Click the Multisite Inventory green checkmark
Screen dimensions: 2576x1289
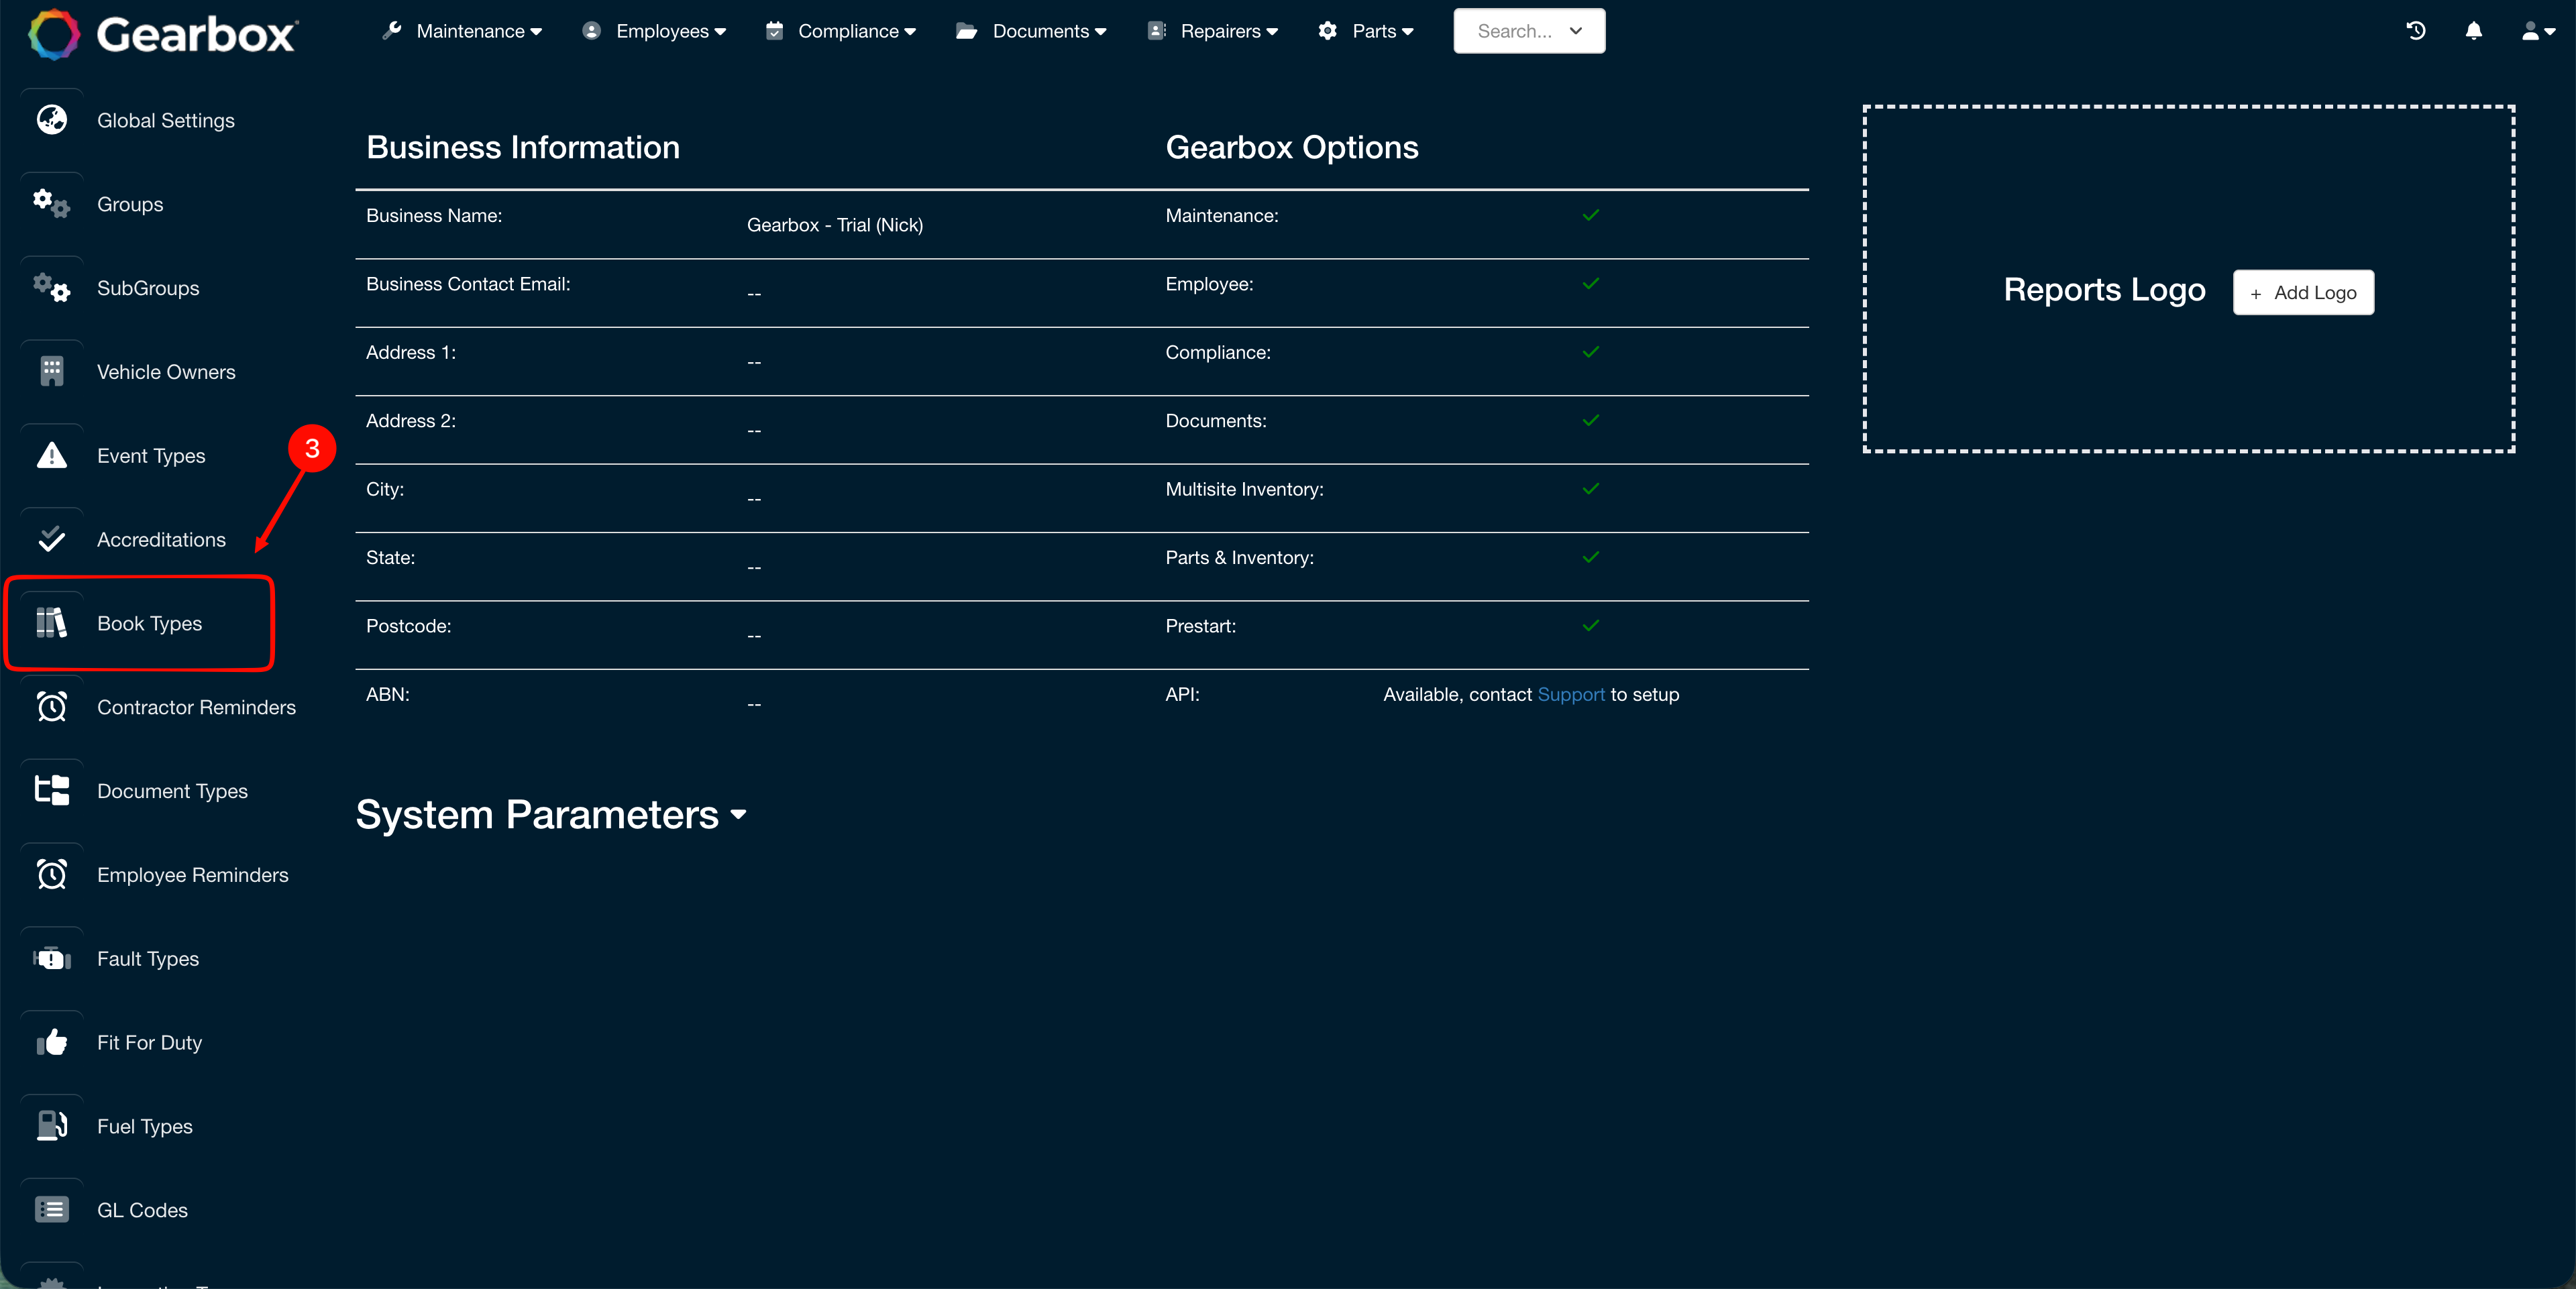click(1591, 489)
